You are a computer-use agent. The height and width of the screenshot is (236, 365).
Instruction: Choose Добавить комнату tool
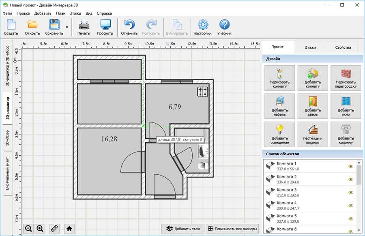tap(313, 78)
